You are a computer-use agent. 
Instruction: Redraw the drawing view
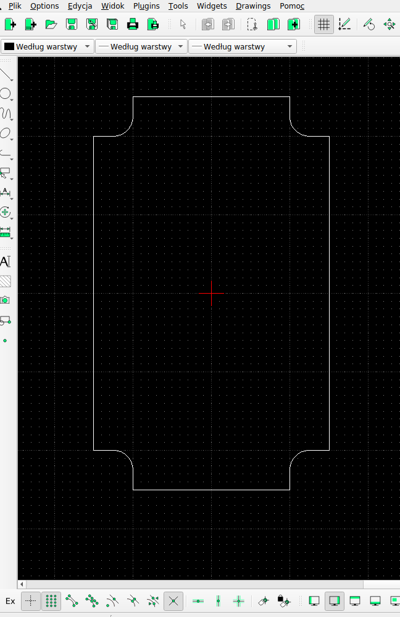pos(369,24)
